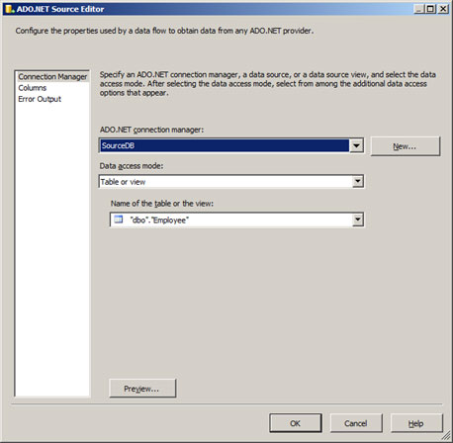Click the "ADO.NET connection manager:" label

click(x=151, y=130)
